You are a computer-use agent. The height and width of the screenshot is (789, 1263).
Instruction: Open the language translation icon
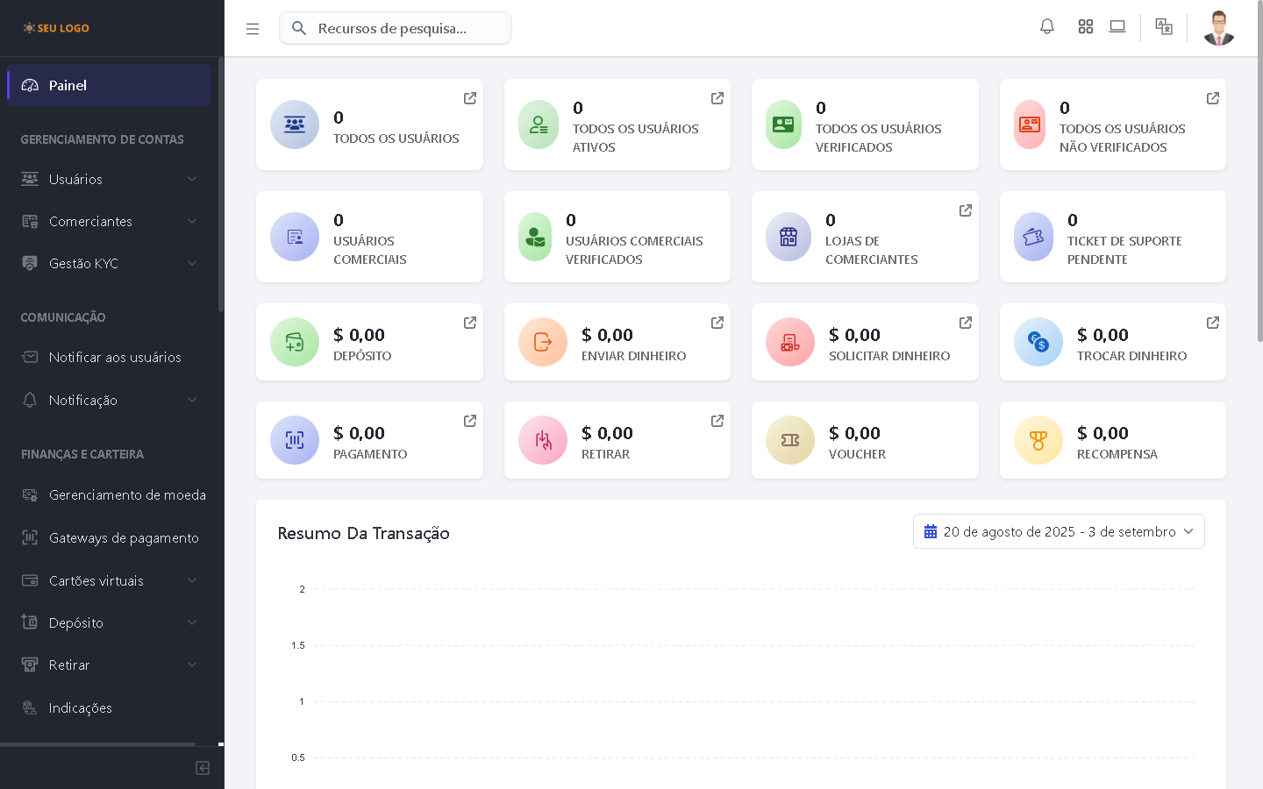pyautogui.click(x=1164, y=27)
